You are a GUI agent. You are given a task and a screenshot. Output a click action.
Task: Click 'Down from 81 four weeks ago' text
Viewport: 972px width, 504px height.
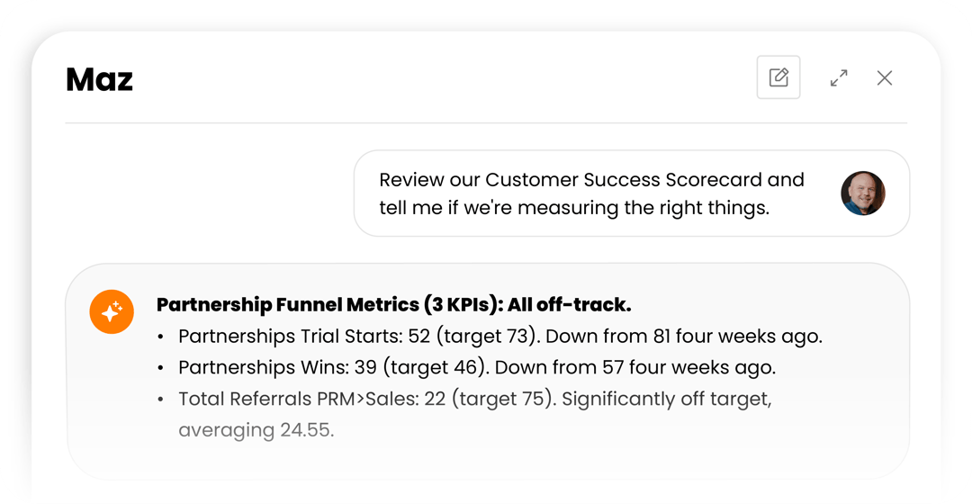[x=683, y=337]
